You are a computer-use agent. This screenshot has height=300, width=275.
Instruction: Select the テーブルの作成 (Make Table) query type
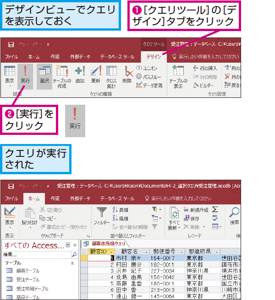[61, 75]
